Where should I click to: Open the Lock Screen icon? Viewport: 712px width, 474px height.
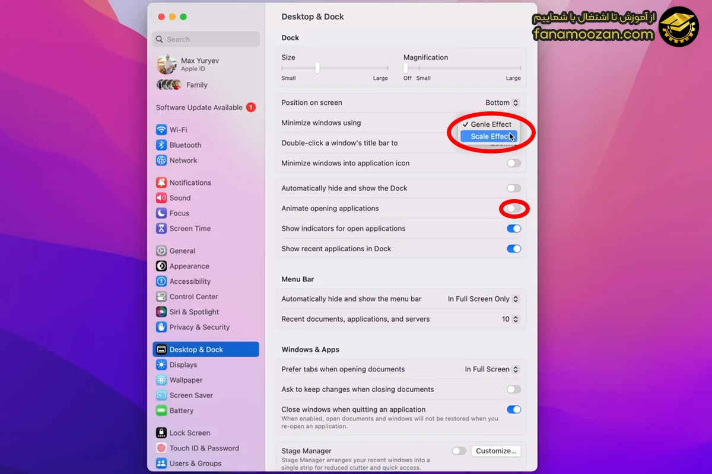[x=161, y=433]
